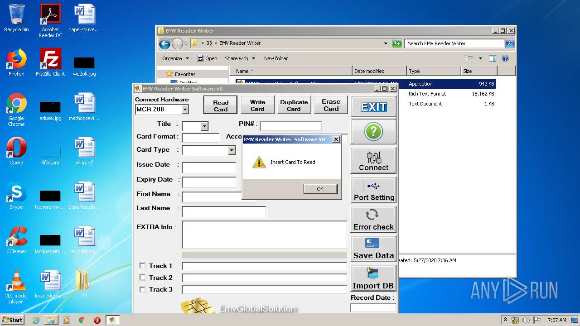Viewport: 580px width, 326px height.
Task: Click the PIN# input field
Action: tap(290, 126)
